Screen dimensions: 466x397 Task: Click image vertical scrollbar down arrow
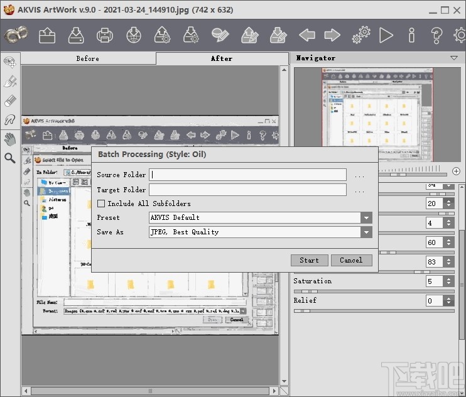(x=284, y=381)
